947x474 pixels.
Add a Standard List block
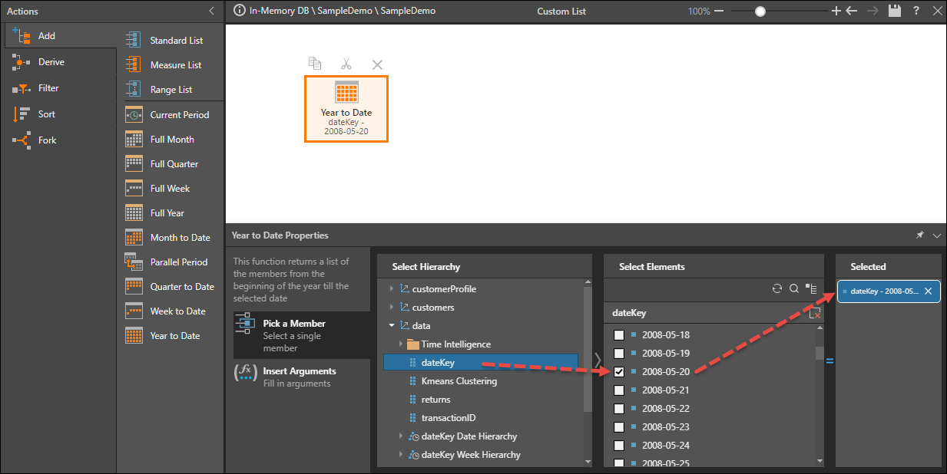point(171,41)
